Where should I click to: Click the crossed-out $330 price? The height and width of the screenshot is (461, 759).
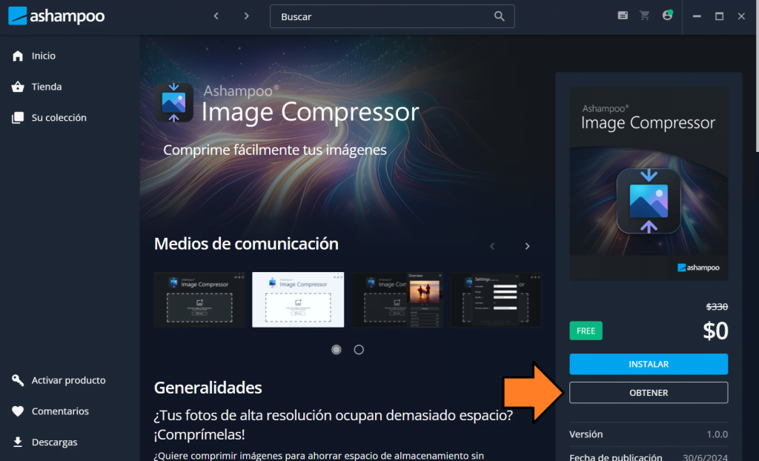pos(717,307)
